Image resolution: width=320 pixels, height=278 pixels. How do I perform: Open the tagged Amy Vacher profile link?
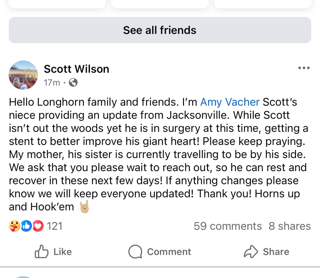click(x=230, y=102)
